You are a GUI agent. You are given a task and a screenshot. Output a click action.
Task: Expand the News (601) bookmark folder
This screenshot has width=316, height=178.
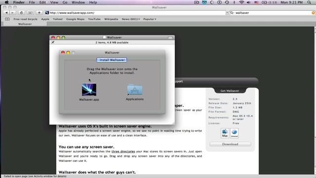coord(130,19)
